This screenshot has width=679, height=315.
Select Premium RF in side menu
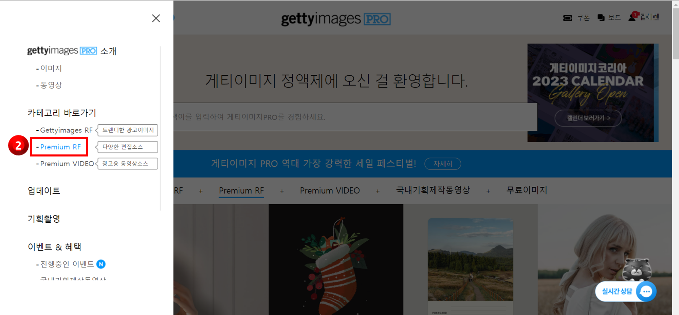click(60, 147)
